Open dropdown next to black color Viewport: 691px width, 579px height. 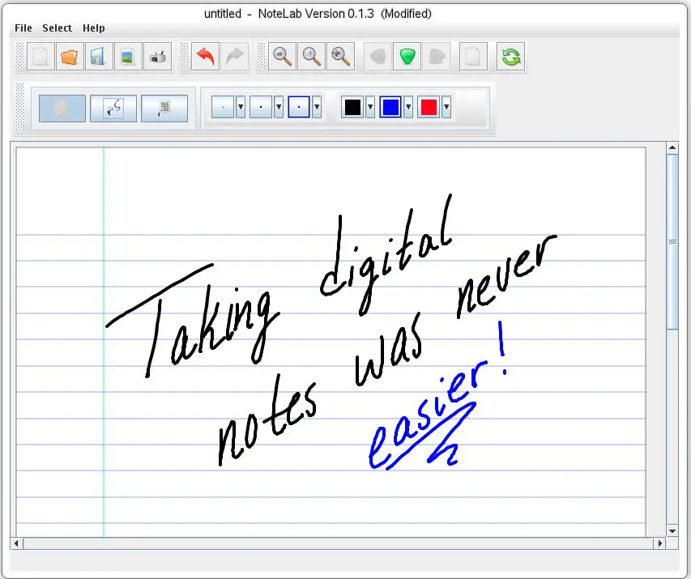[370, 107]
